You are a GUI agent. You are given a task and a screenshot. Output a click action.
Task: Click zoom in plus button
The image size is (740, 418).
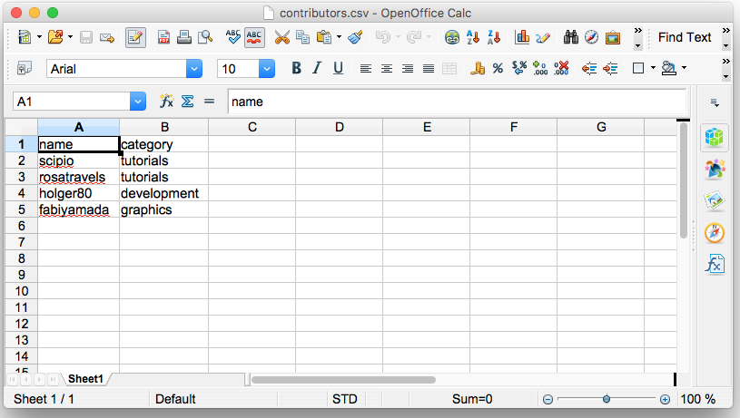pos(665,399)
